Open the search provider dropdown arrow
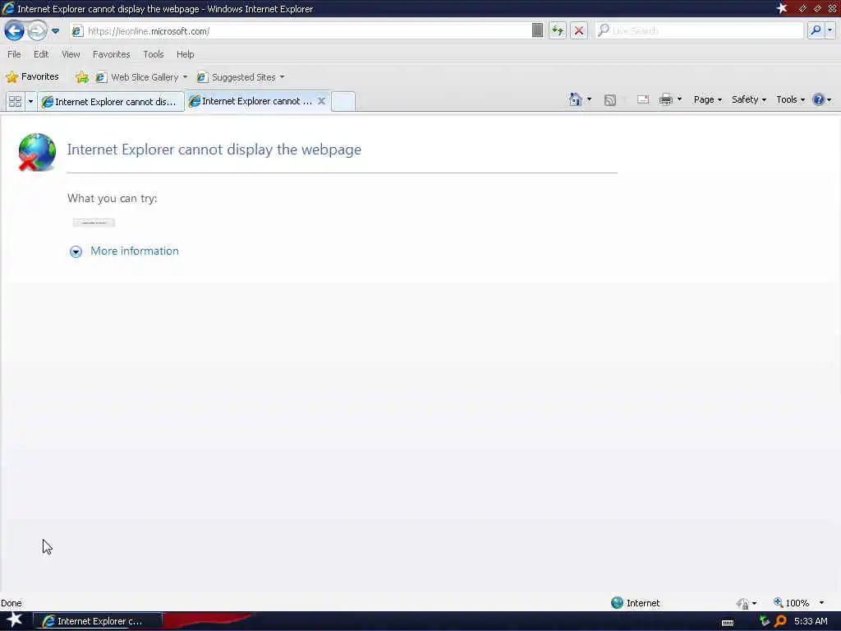841x631 pixels. pos(830,30)
